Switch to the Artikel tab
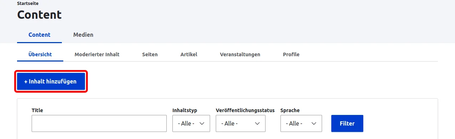Viewport: 455px width, 139px height. pos(189,54)
